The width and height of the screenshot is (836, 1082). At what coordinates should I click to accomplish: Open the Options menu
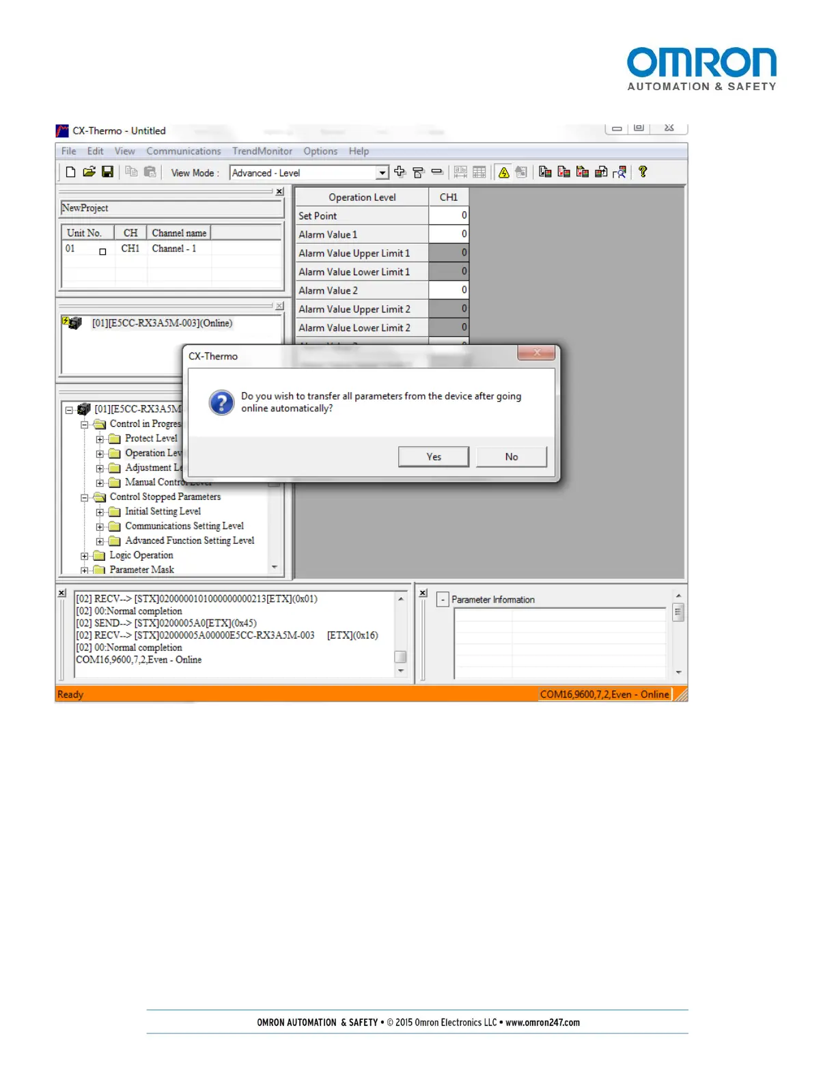[x=320, y=151]
